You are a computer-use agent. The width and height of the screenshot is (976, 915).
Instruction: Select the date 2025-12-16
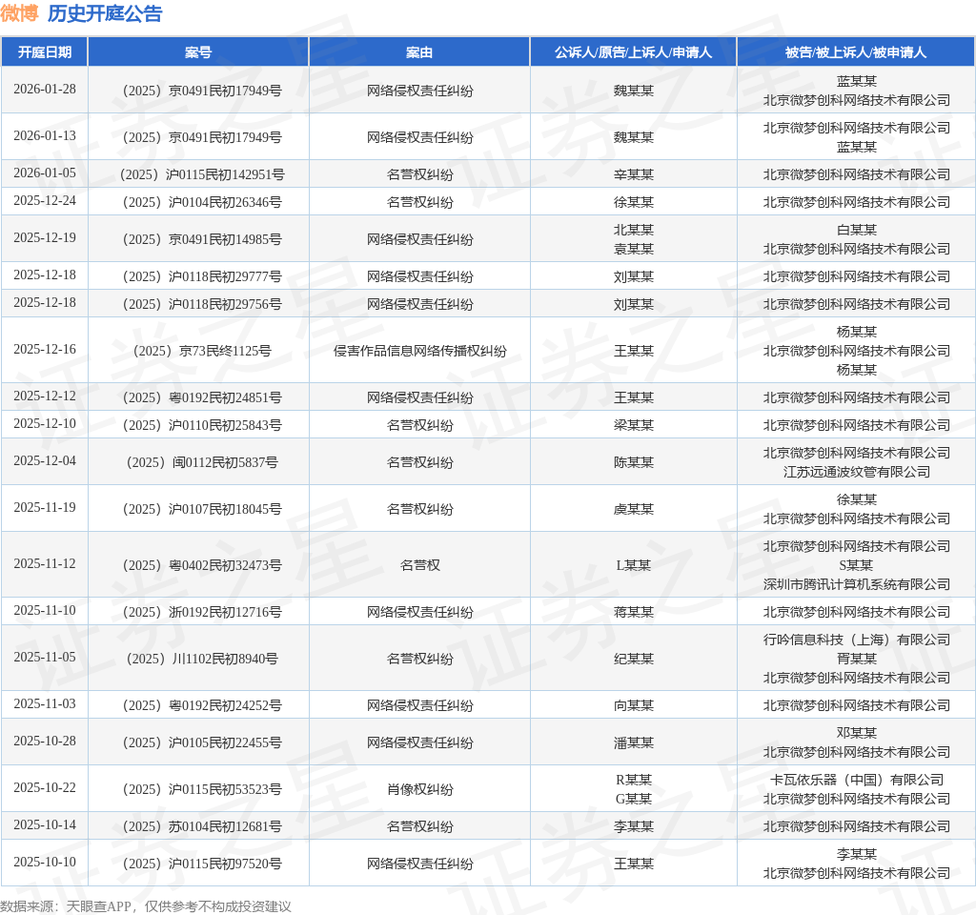point(45,349)
